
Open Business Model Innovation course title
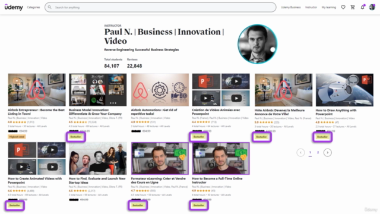coord(95,112)
